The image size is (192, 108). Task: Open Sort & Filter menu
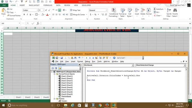(x=169, y=13)
